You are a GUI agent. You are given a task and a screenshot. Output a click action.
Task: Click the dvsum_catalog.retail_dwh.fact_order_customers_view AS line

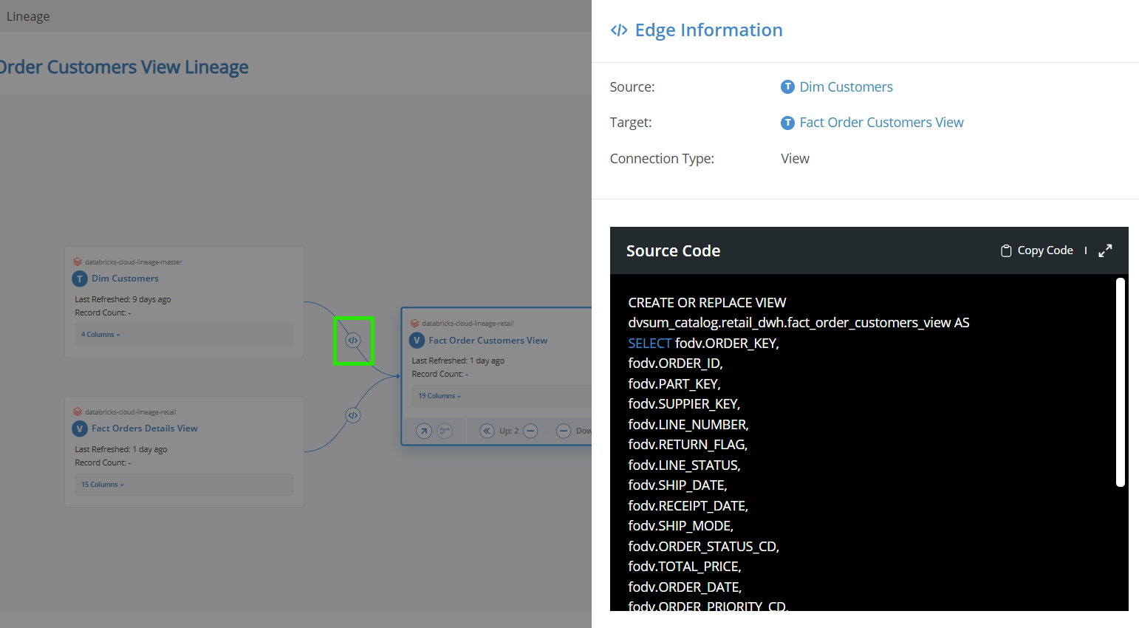pos(798,323)
